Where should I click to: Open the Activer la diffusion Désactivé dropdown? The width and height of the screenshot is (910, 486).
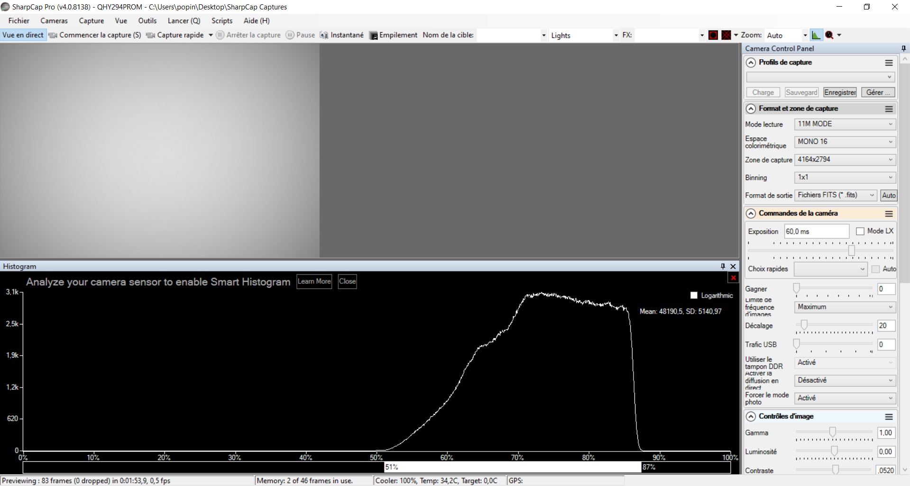[x=845, y=380]
